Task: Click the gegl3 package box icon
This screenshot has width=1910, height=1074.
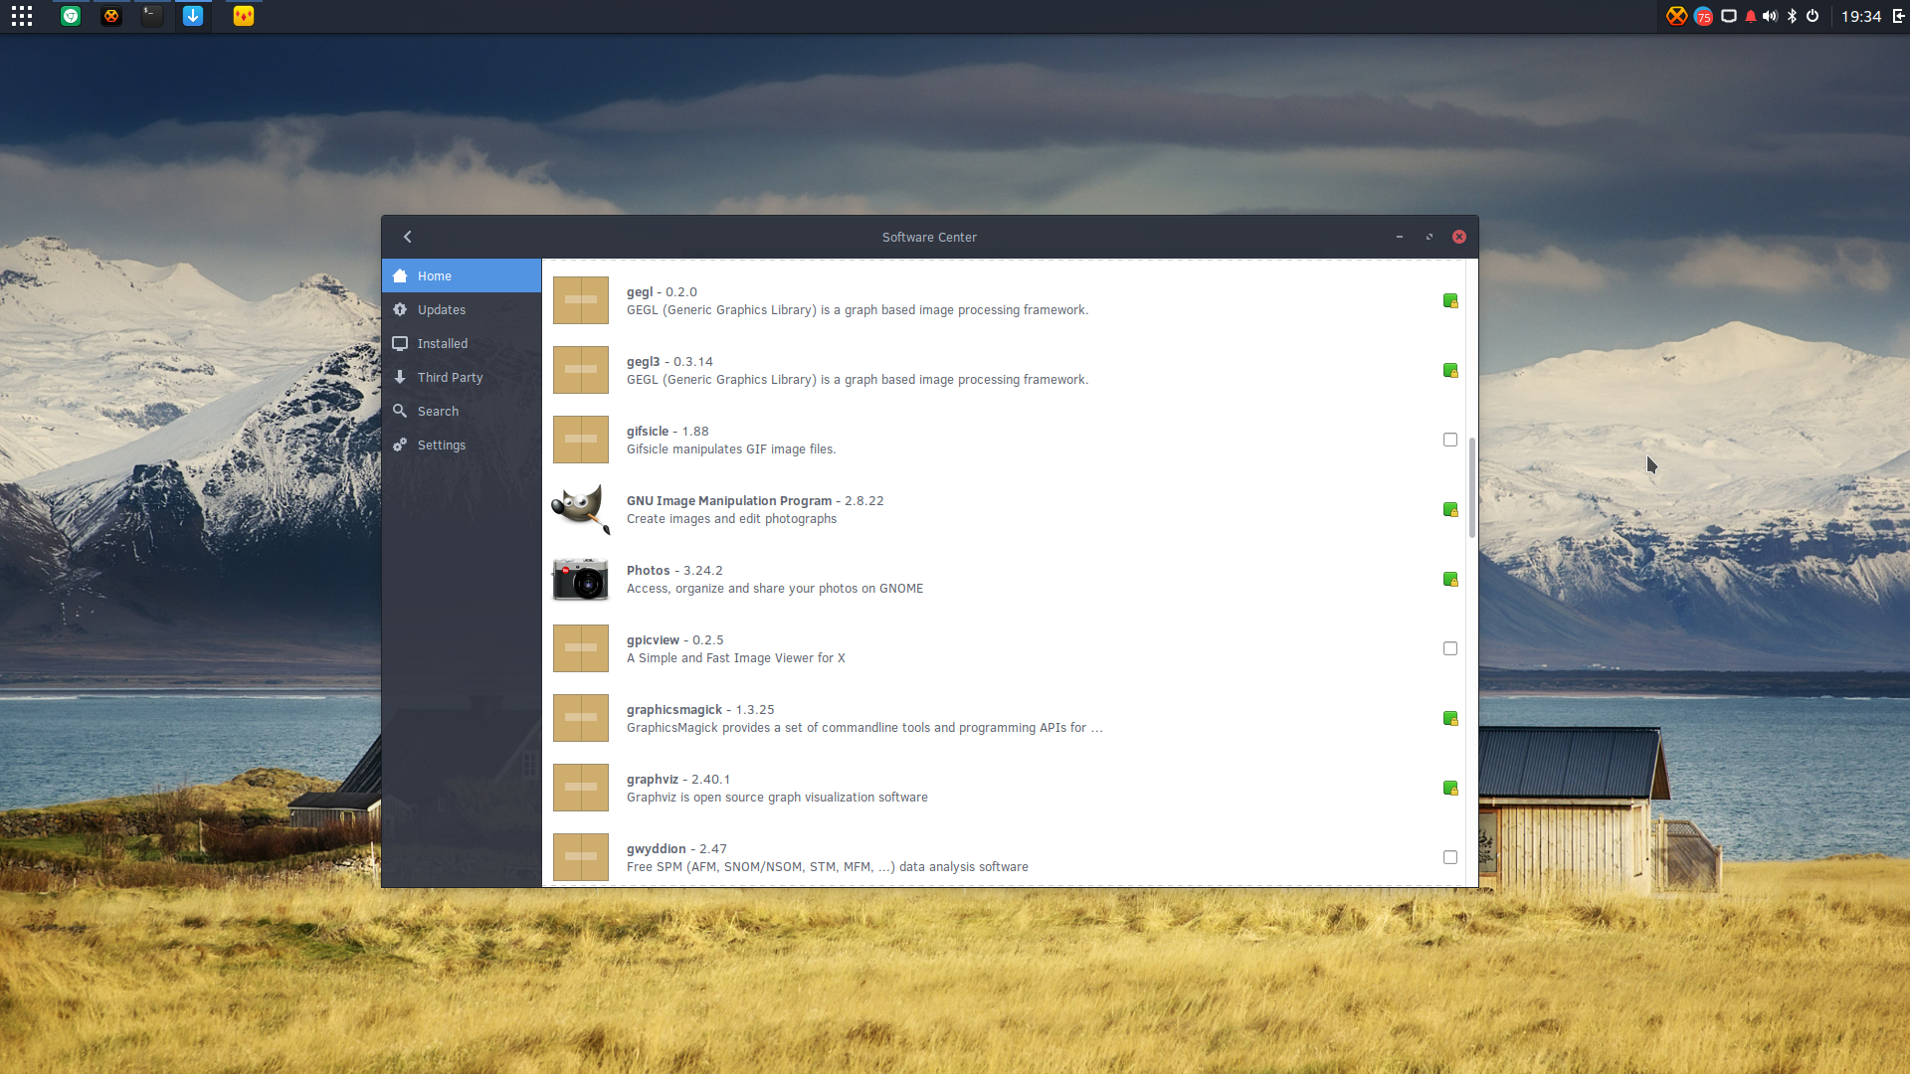Action: (581, 370)
